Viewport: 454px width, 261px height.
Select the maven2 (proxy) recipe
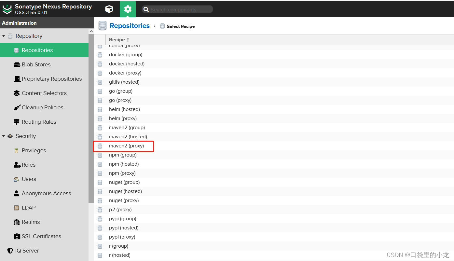coord(274,146)
